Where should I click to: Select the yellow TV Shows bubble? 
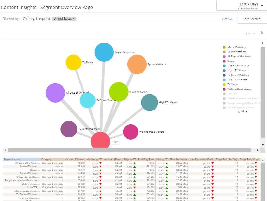pyautogui.click(x=73, y=62)
